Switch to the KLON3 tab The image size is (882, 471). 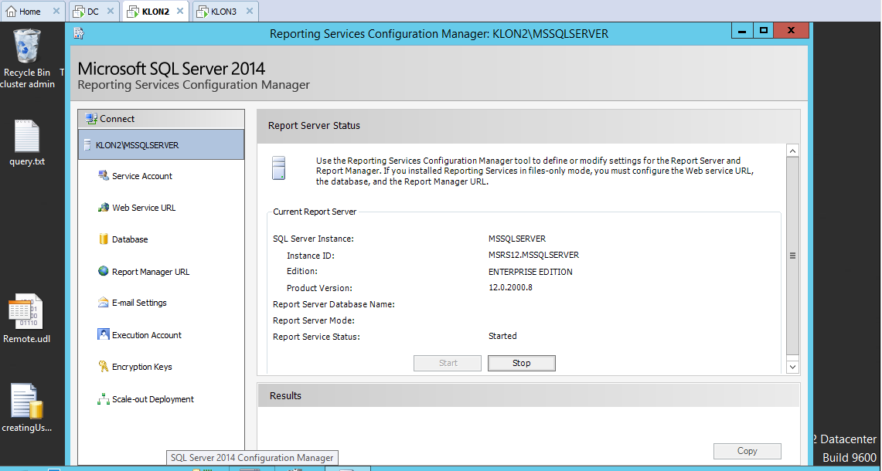223,12
